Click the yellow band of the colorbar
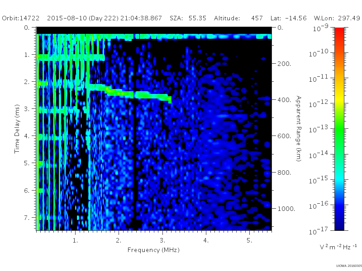Image resolution: width=362 pixels, height=271 pixels. click(x=339, y=99)
